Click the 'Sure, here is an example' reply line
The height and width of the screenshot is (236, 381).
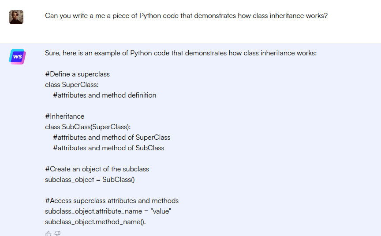tap(181, 53)
